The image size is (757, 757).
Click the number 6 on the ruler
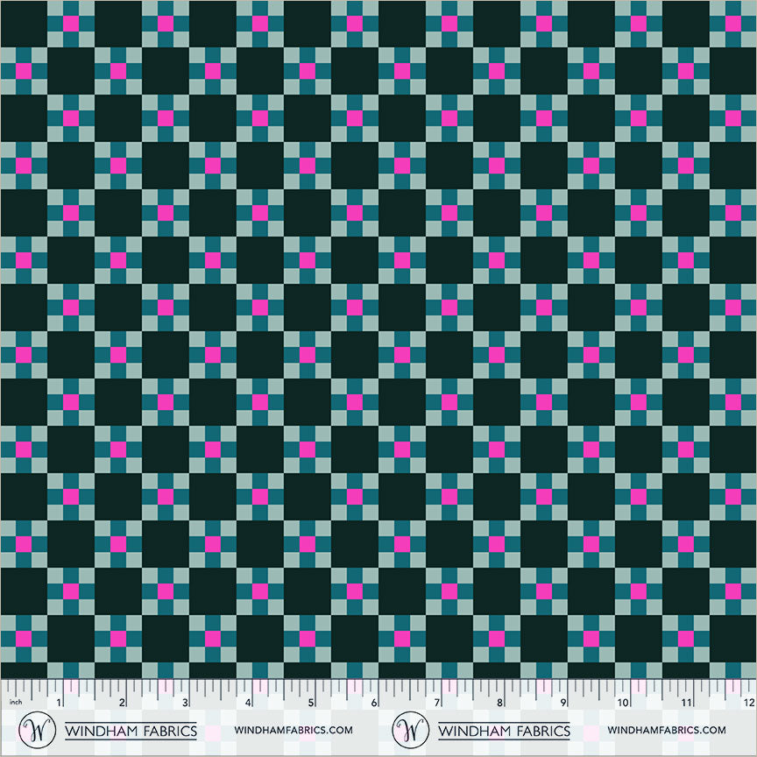pos(374,704)
